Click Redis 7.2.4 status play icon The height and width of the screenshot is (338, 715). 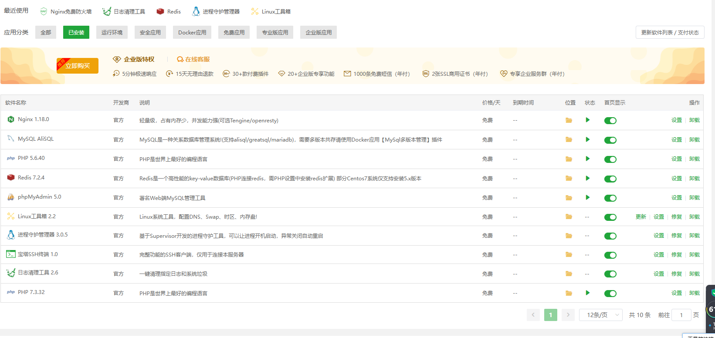click(588, 178)
